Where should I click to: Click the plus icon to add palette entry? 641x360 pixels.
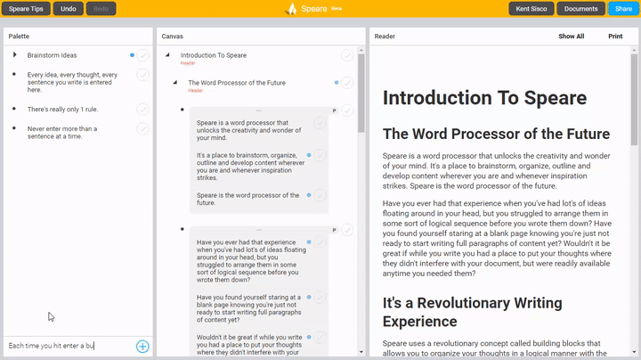coord(142,346)
